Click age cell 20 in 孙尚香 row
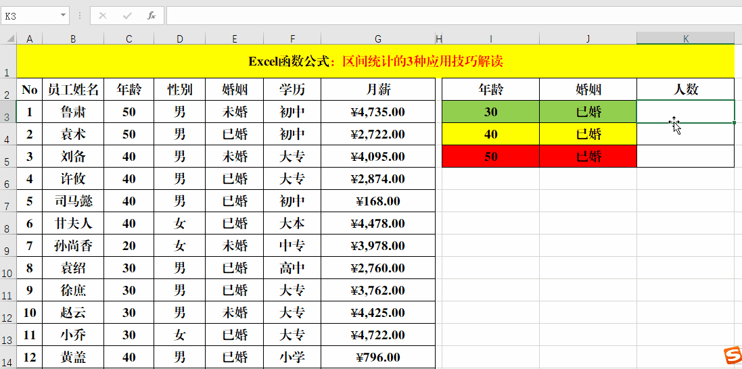Screen dimensions: 742x369 tap(129, 245)
